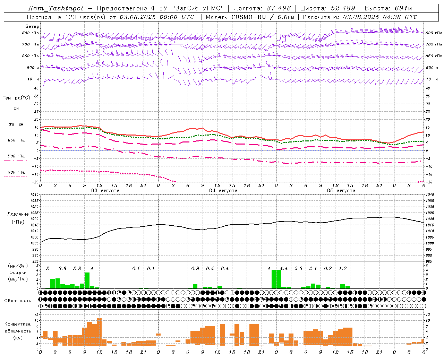Click the (мм/1ч.) unit label

coord(18,279)
